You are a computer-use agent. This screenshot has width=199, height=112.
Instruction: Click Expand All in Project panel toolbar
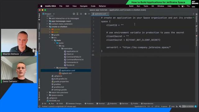pos(77,14)
